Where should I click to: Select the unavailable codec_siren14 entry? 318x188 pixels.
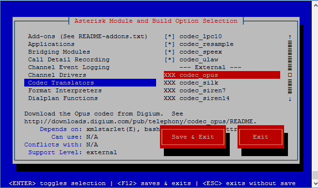point(196,98)
